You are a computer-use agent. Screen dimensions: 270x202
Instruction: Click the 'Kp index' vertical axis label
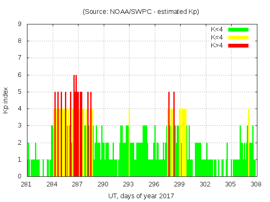(x=6, y=100)
